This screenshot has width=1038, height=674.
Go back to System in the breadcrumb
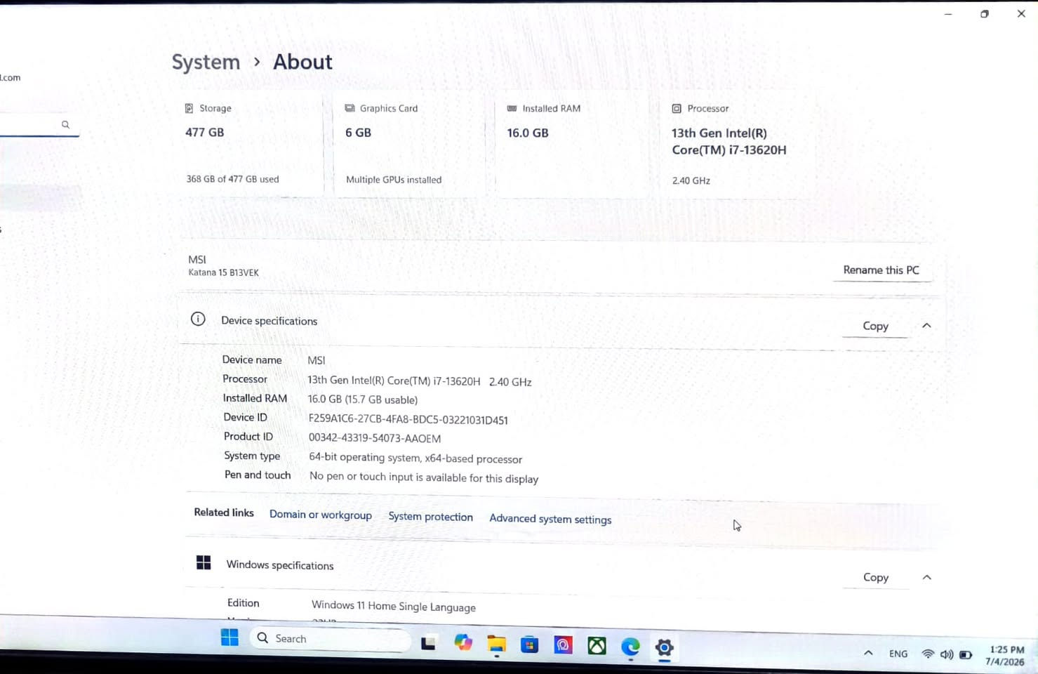click(206, 62)
